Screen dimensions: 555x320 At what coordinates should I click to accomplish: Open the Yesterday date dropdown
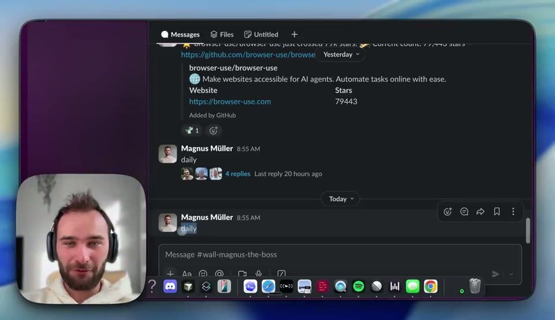pos(341,54)
